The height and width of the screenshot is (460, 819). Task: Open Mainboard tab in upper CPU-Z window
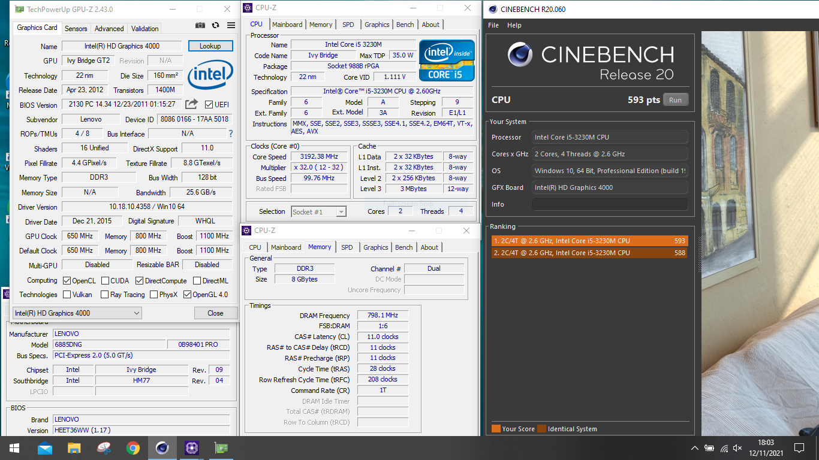287,25
